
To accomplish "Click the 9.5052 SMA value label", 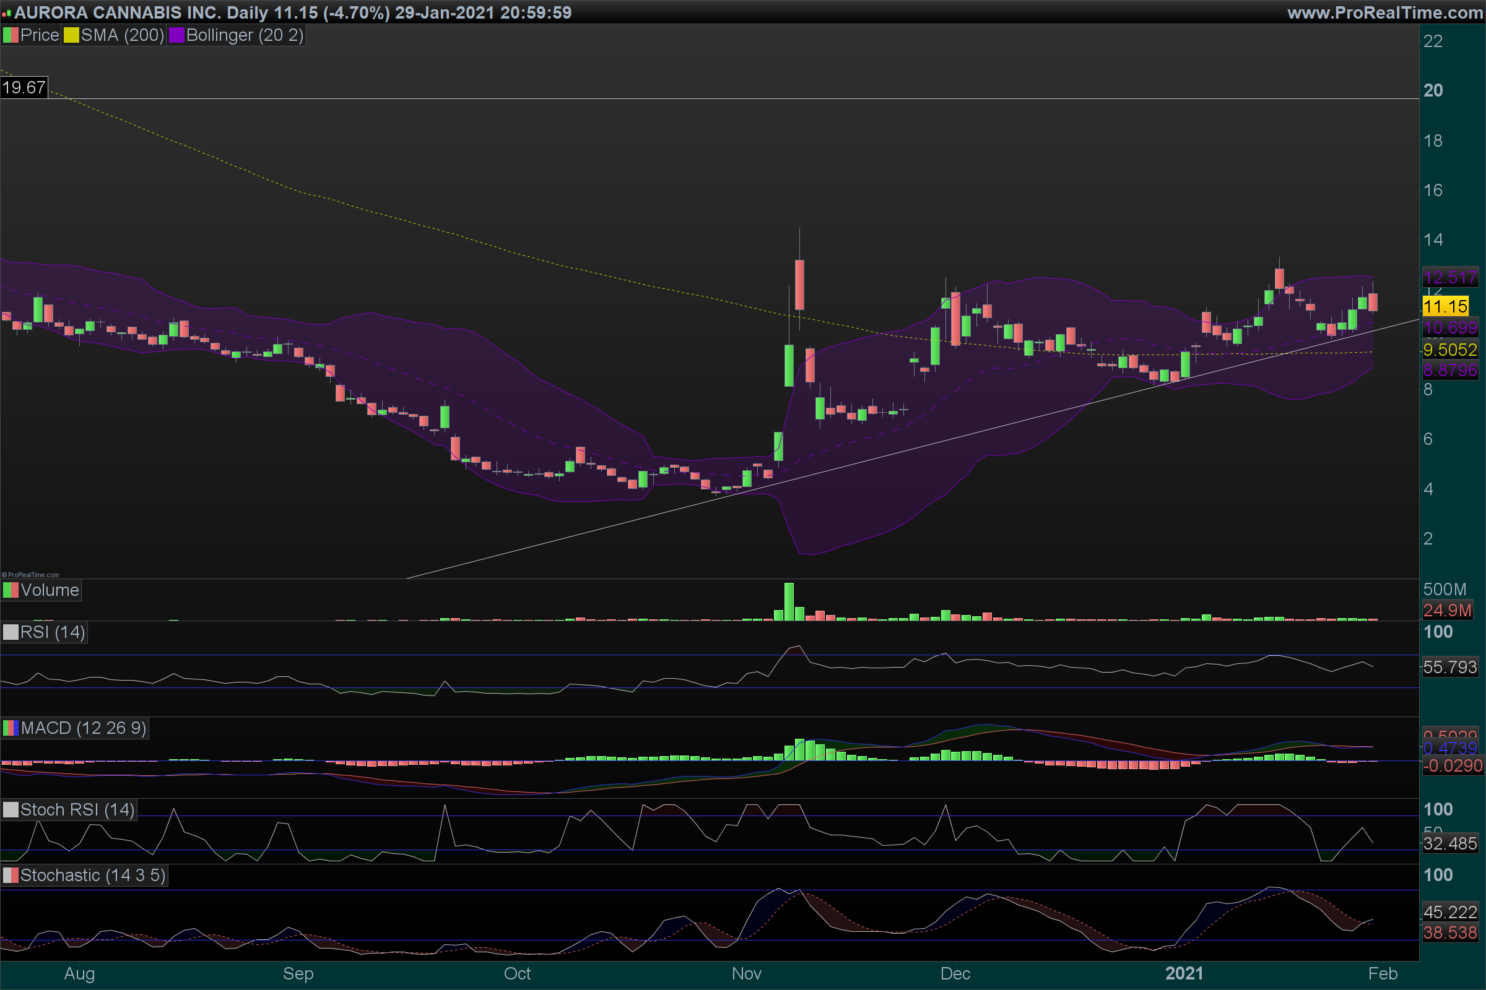I will 1449,349.
